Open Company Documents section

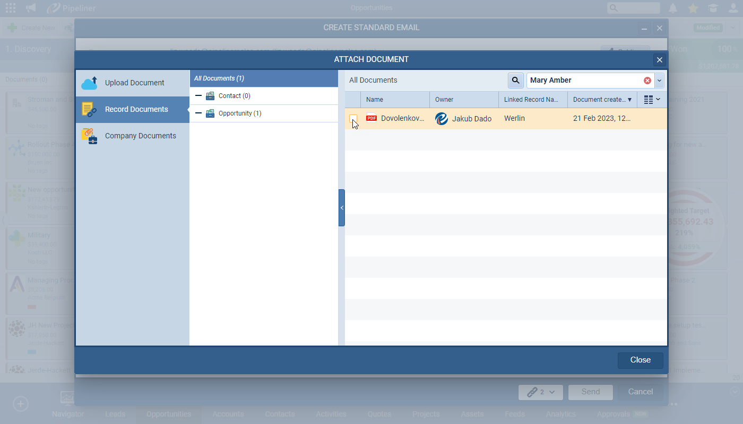coord(140,136)
